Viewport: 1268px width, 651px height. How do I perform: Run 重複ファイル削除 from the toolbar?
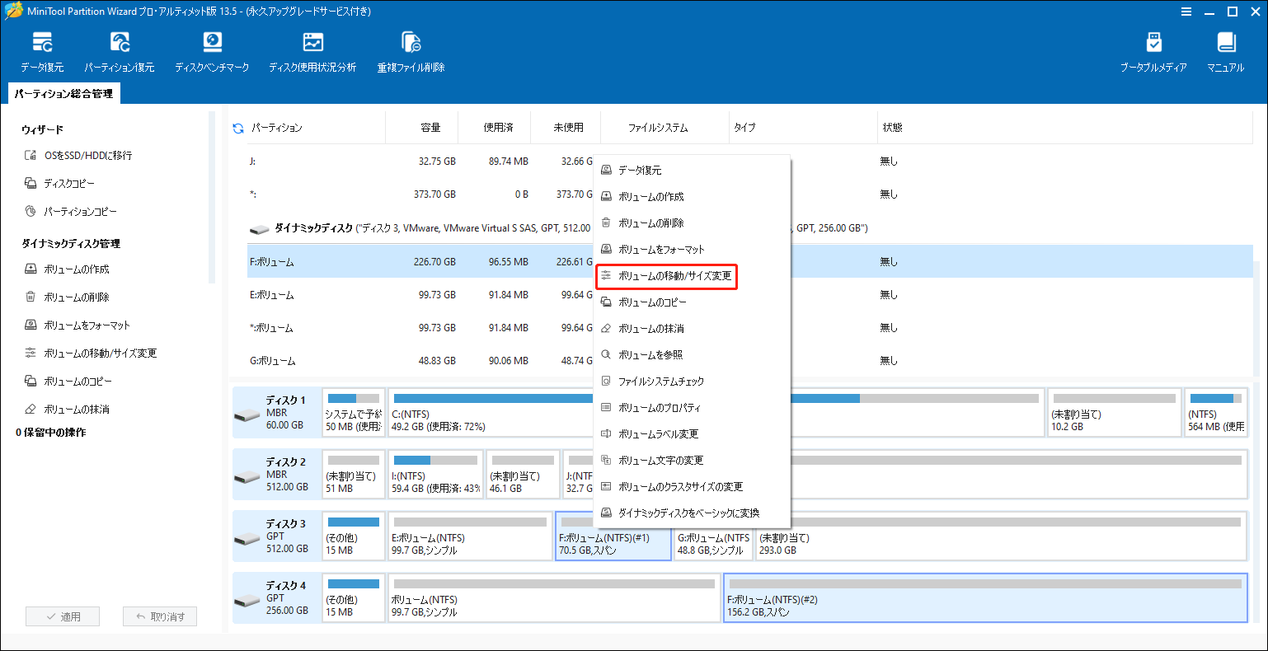tap(409, 49)
